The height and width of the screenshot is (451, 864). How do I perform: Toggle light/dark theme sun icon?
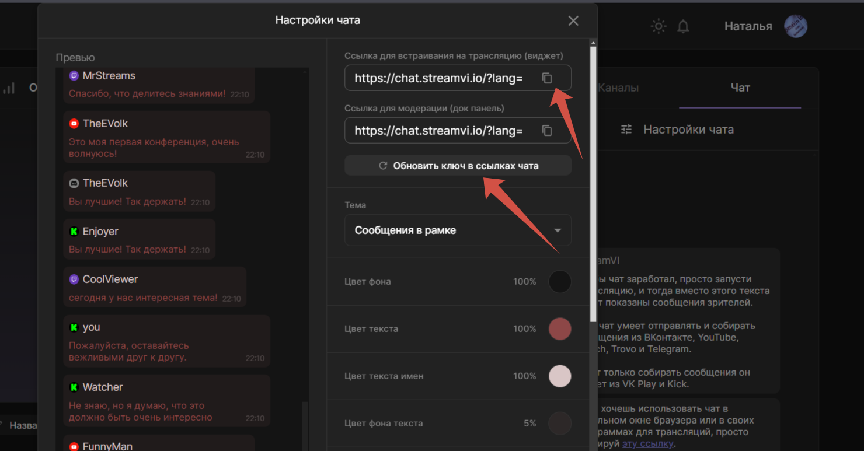(x=659, y=26)
